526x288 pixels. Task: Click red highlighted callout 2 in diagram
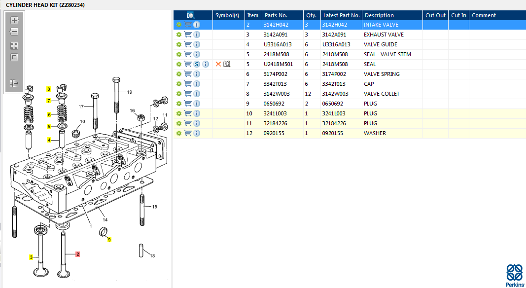77,254
